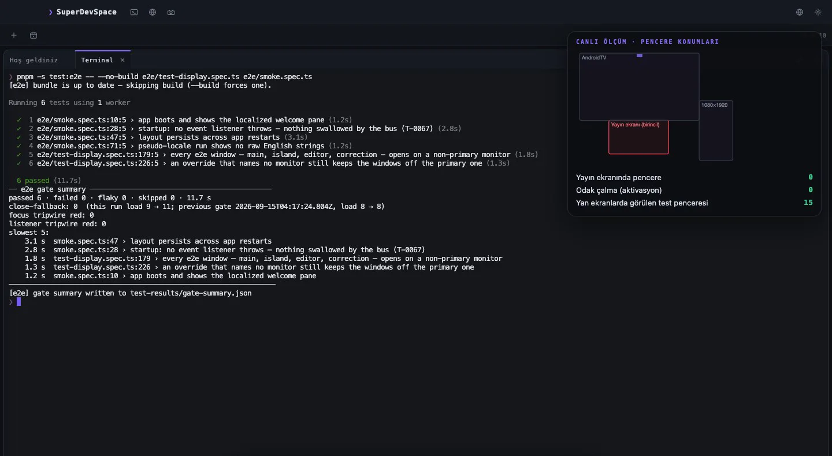The width and height of the screenshot is (832, 456).
Task: Click the 3.1 s smoke.spec.ts:47 slowest entry
Action: pyautogui.click(x=148, y=241)
